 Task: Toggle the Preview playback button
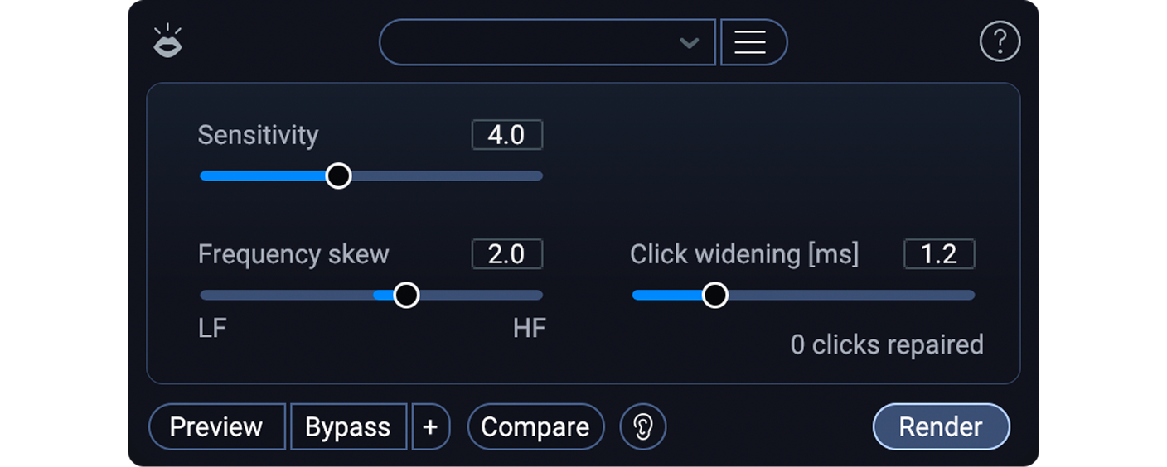click(216, 427)
